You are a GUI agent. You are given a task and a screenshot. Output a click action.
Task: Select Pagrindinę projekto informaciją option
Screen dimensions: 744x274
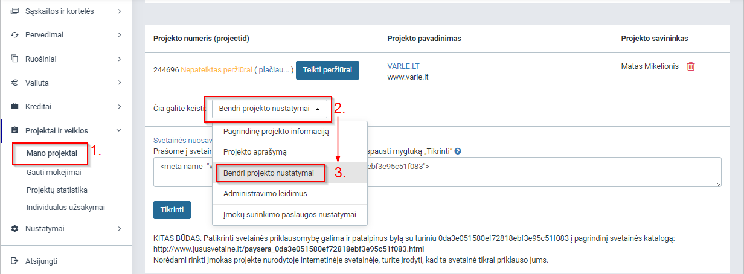276,132
